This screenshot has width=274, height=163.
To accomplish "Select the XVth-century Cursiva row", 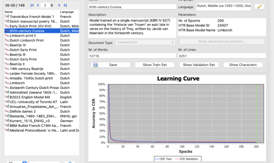I will pyautogui.click(x=42, y=31).
